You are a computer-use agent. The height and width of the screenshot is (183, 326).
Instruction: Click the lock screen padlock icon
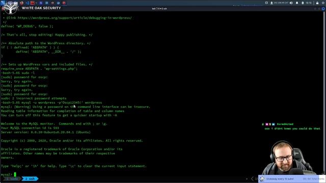click(317, 3)
